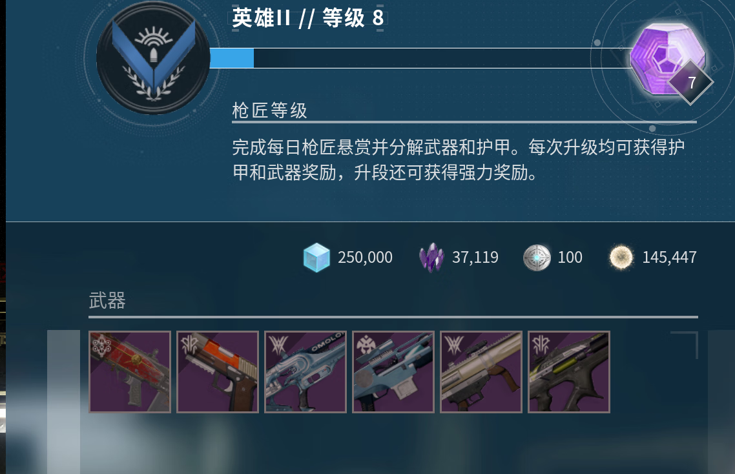Select the tan rocket launcher weapon
Viewport: 735px width, 474px height.
pyautogui.click(x=481, y=372)
